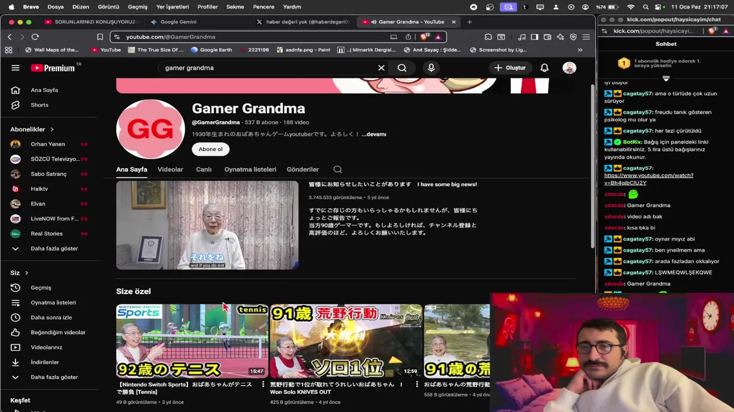Open macOS Spotlight search icon

[x=646, y=7]
